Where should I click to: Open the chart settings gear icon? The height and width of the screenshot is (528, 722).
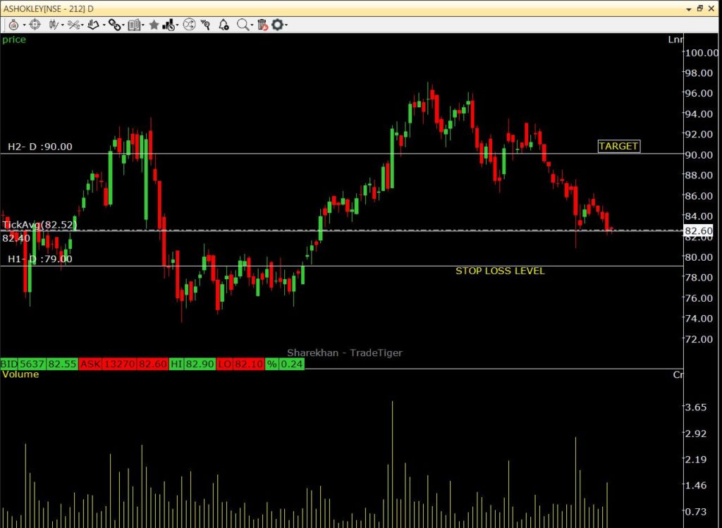point(278,25)
